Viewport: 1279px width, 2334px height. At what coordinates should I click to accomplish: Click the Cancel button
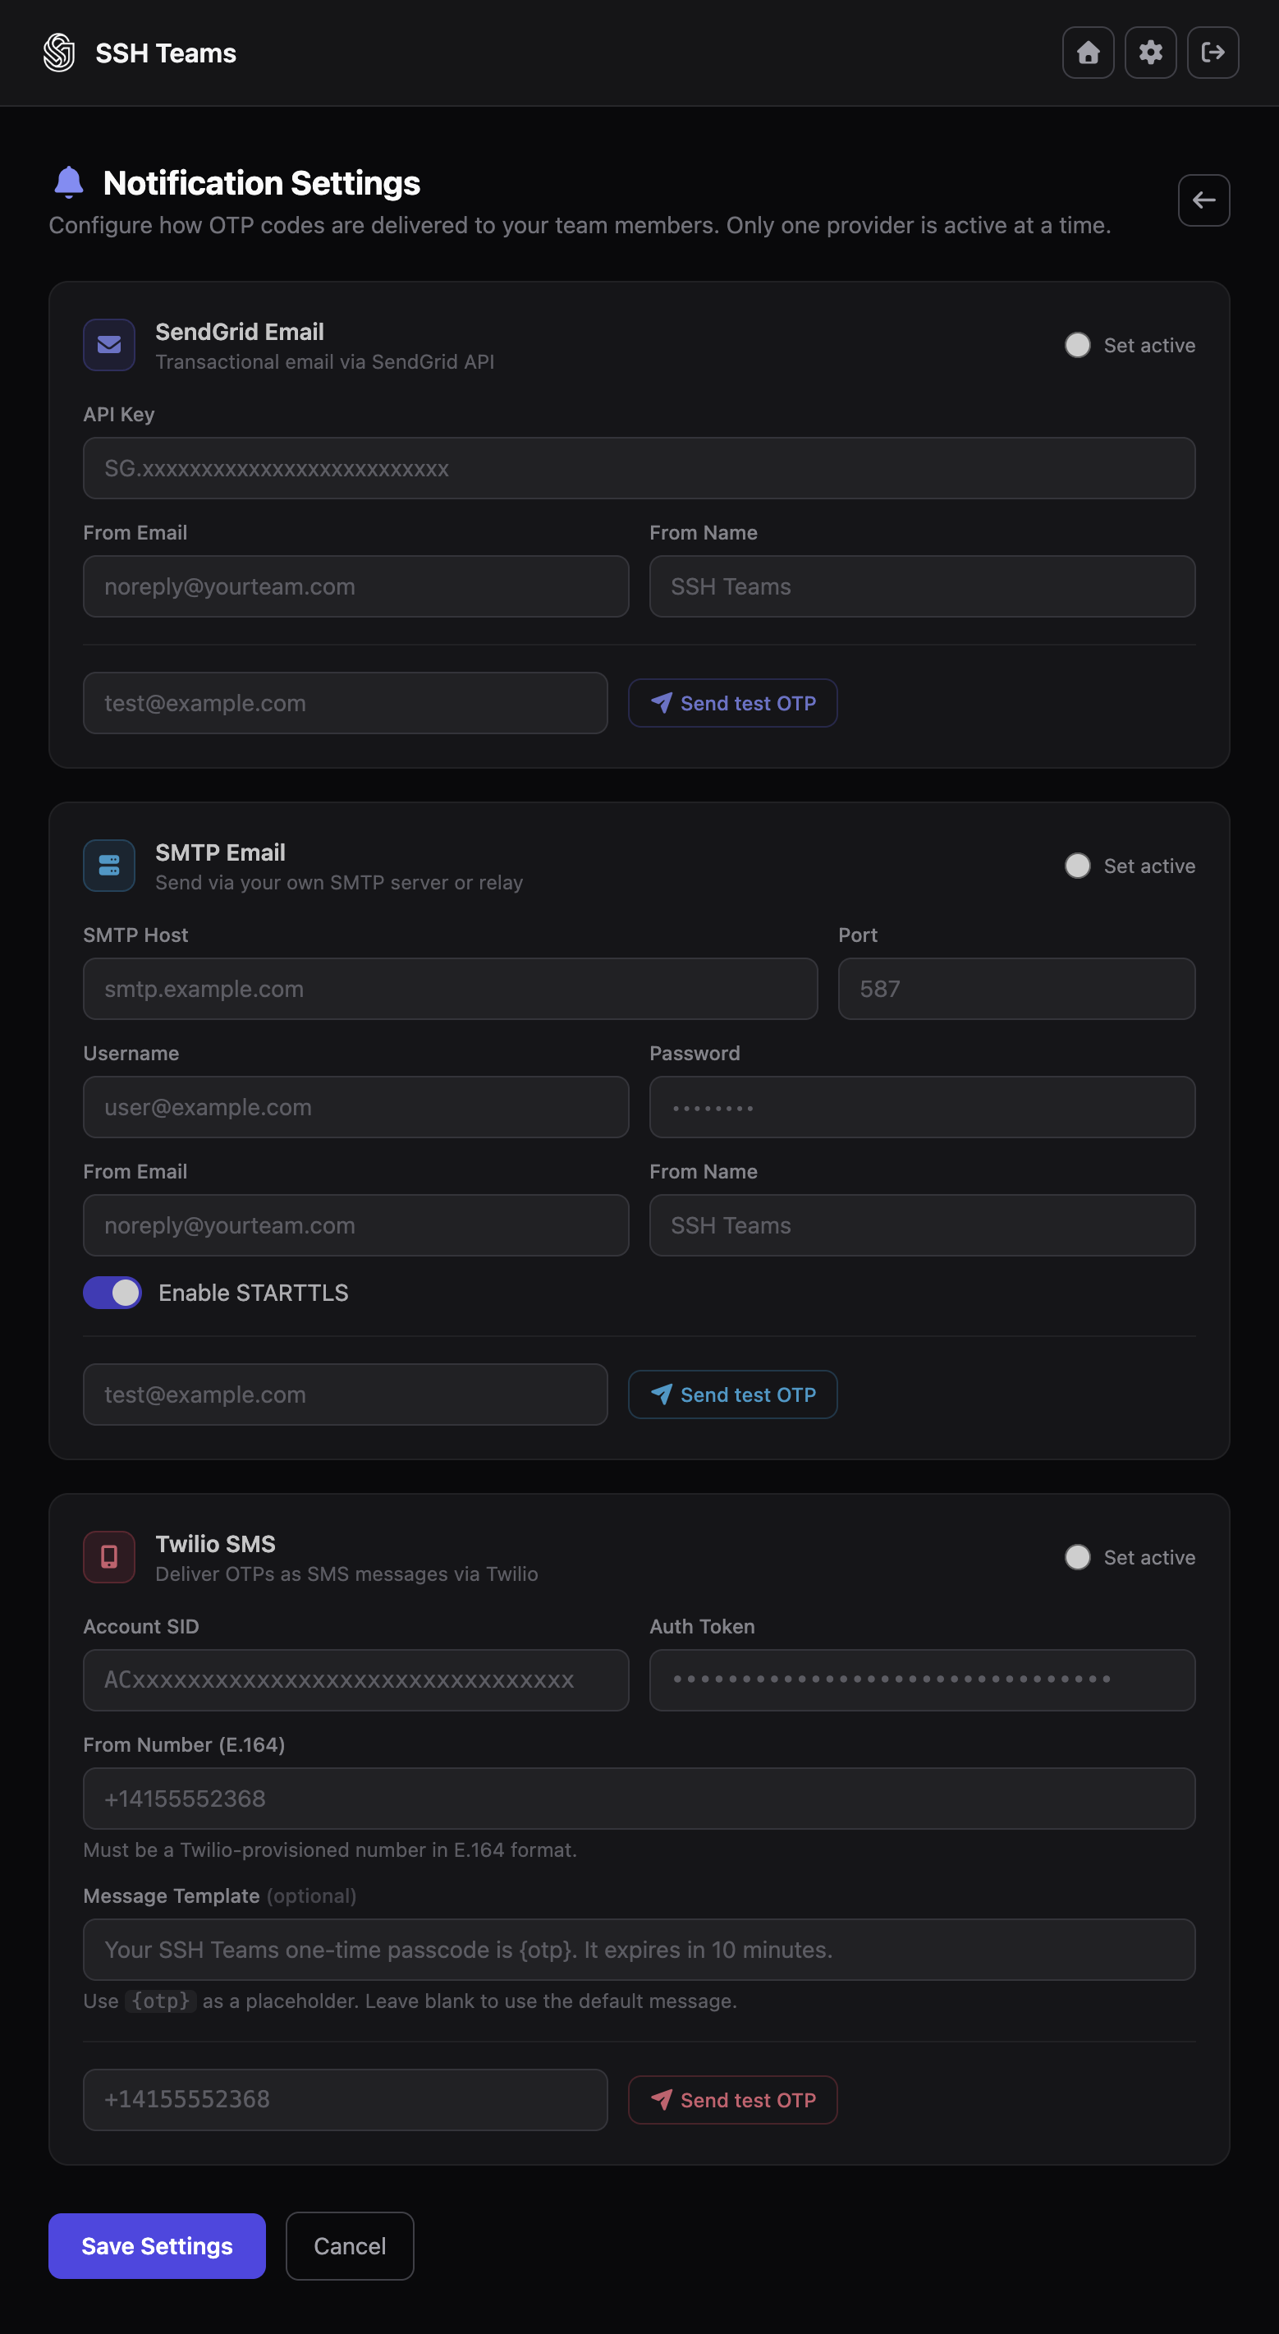[350, 2246]
